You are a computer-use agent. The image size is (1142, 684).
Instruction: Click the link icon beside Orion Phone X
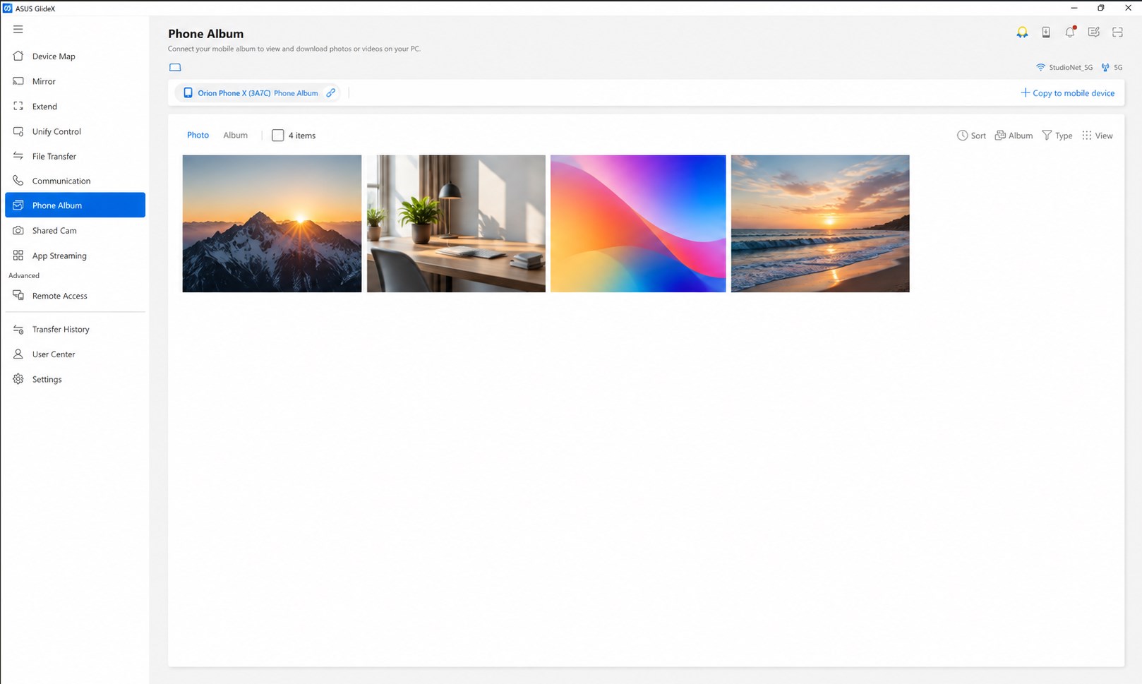[x=330, y=93]
